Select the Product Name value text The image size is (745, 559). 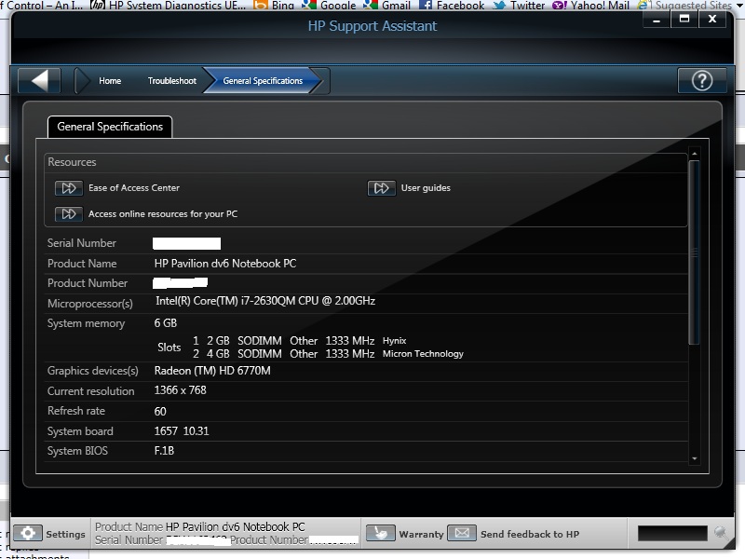pyautogui.click(x=225, y=264)
